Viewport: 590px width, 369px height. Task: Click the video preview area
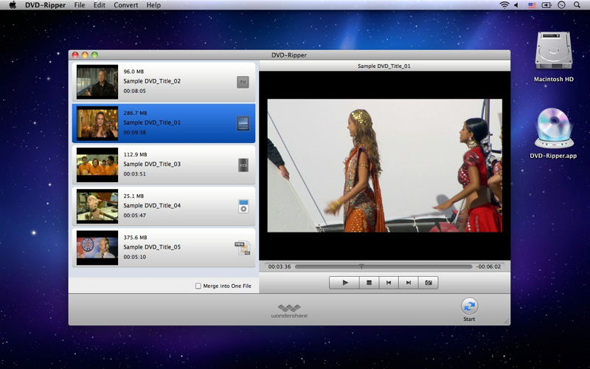pyautogui.click(x=384, y=165)
